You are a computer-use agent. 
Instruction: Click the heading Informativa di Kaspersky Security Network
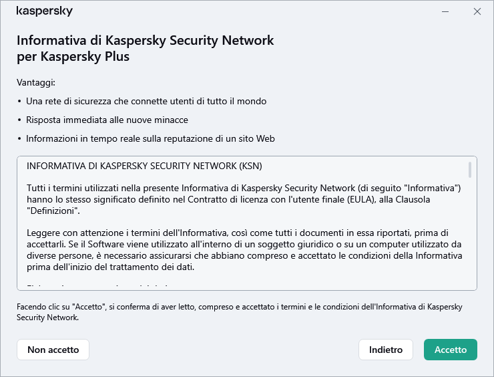tap(145, 40)
